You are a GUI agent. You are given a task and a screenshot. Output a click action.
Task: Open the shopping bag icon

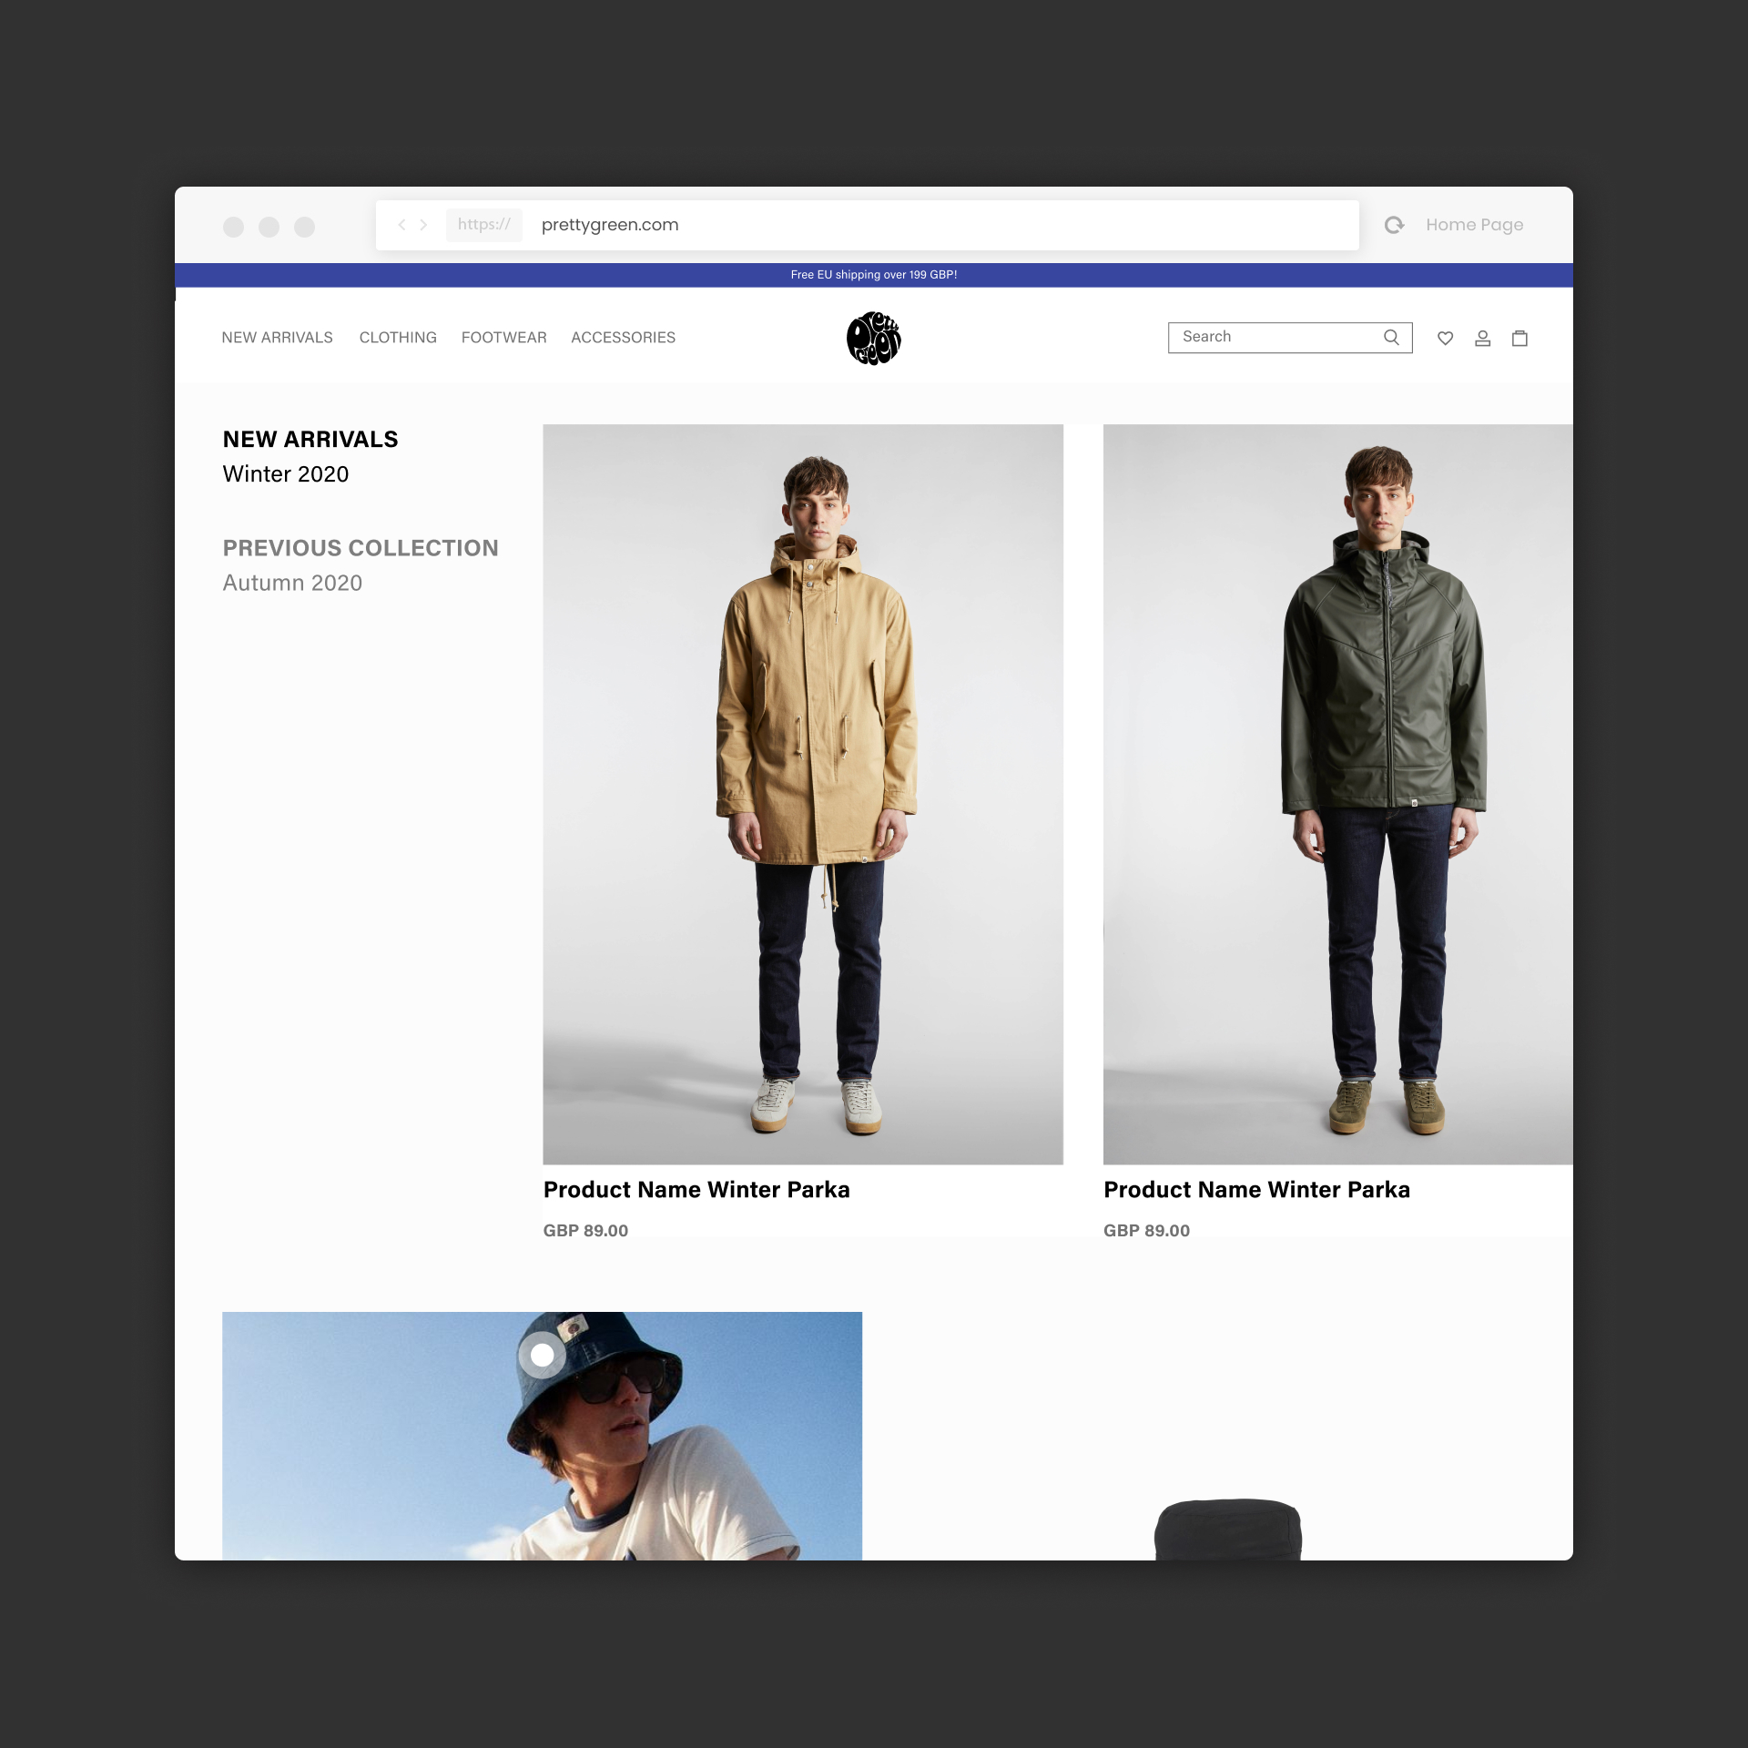(1519, 338)
